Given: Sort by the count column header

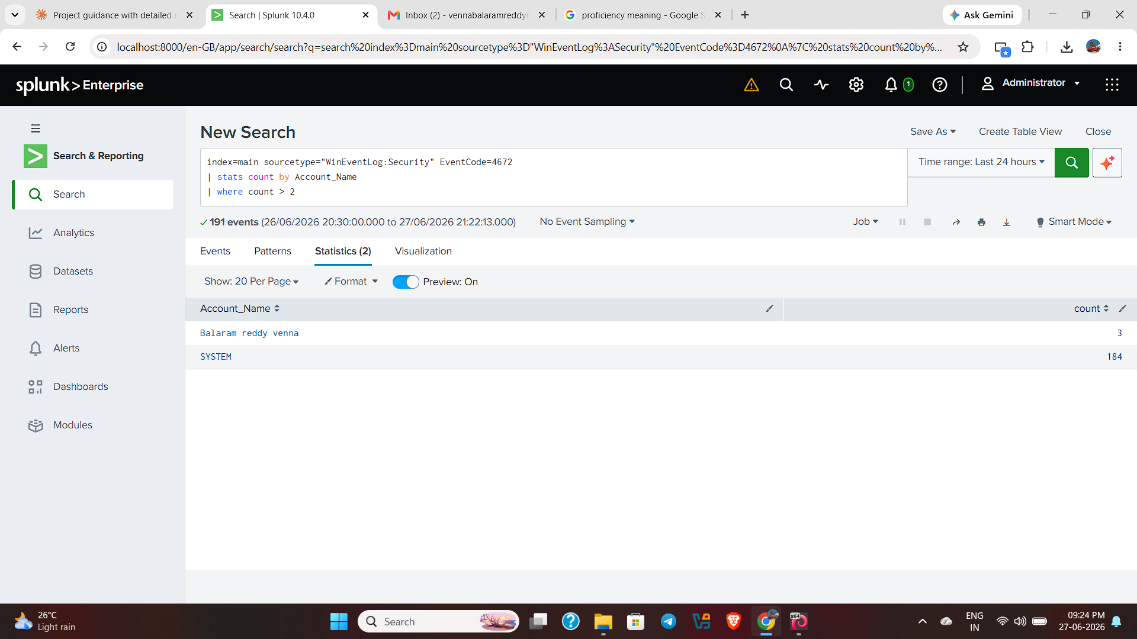Looking at the screenshot, I should pyautogui.click(x=1091, y=308).
